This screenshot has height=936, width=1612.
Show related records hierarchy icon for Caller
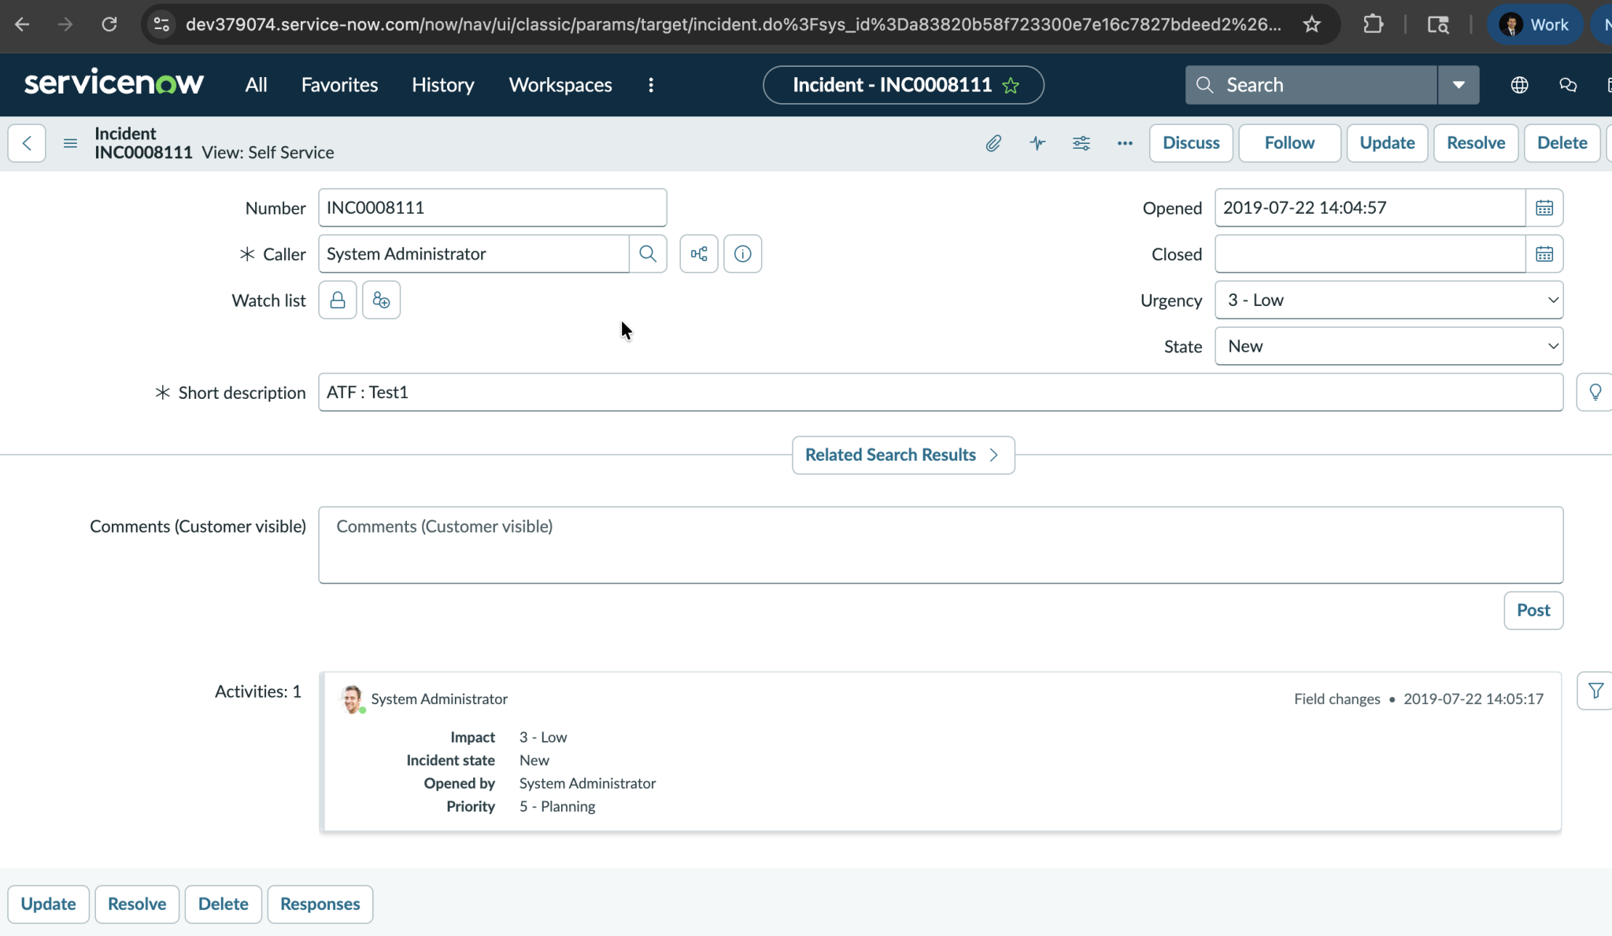click(x=699, y=254)
